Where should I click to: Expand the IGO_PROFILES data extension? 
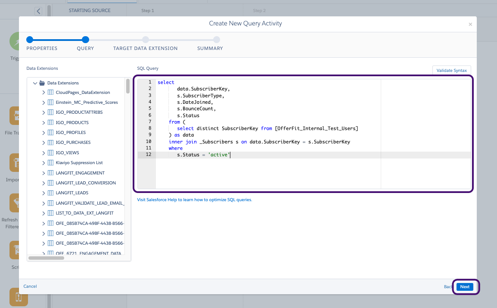tap(43, 132)
